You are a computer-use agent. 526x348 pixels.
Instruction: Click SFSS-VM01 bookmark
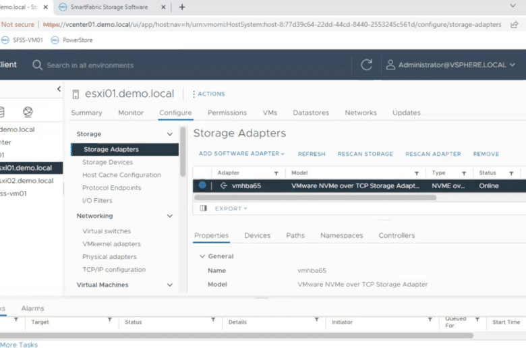coord(22,40)
